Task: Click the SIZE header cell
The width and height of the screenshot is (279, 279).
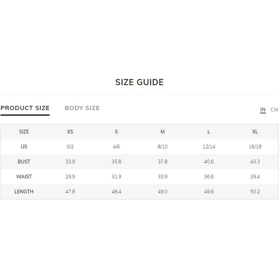Action: 24,132
